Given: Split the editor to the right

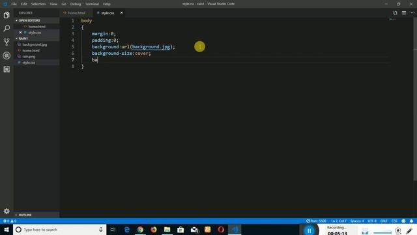Looking at the screenshot, I should click(404, 13).
